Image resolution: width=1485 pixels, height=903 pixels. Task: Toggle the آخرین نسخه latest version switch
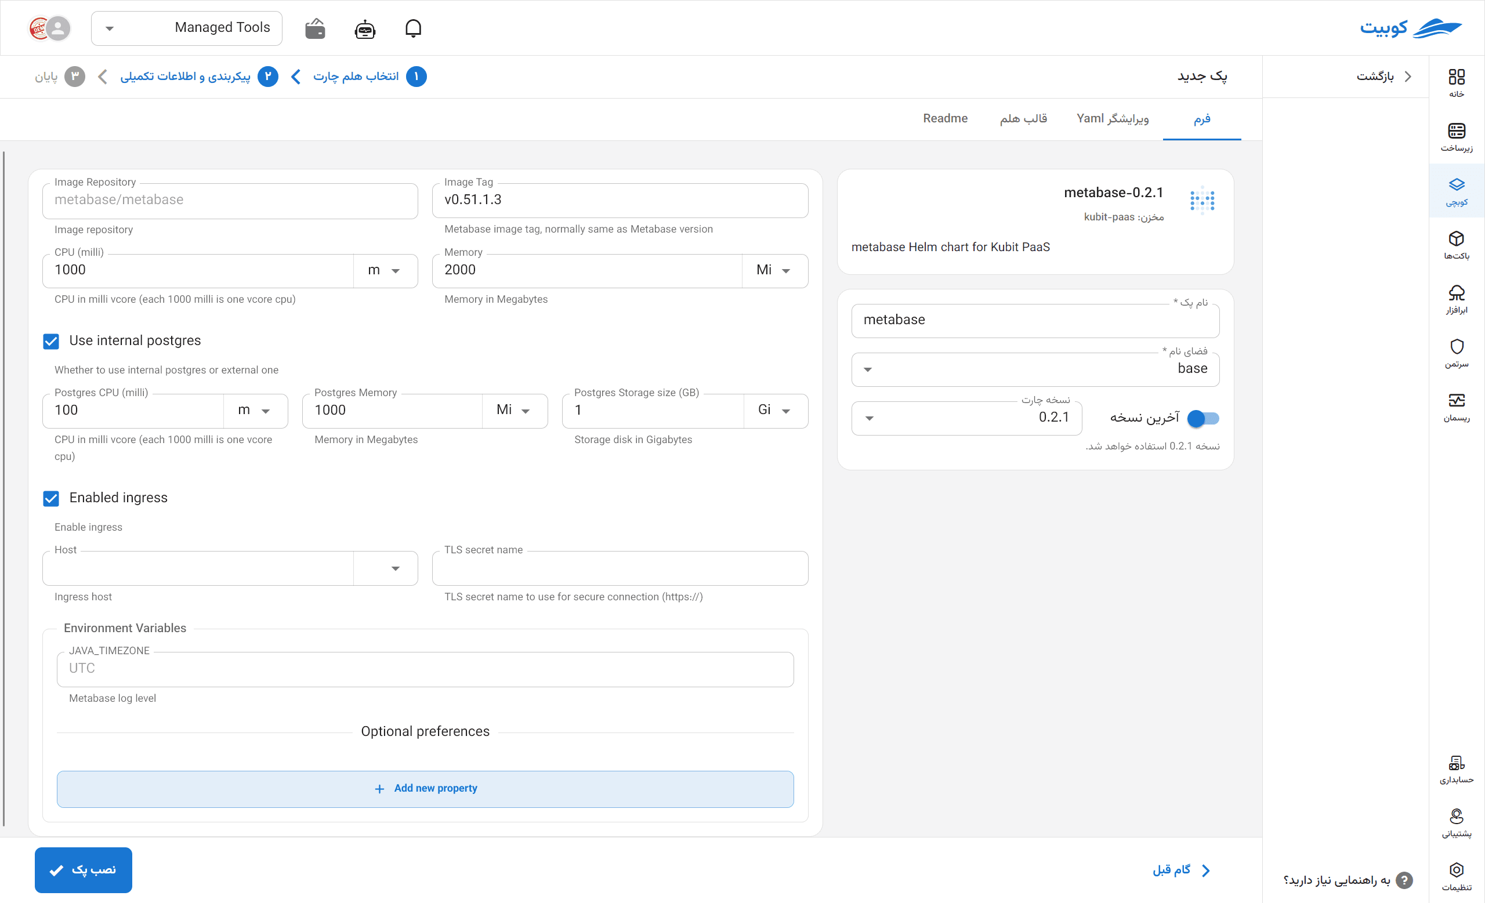(1203, 418)
